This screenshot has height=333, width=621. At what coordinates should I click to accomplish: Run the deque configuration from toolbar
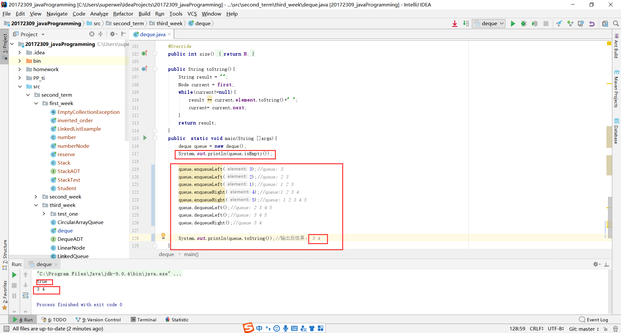[513, 24]
